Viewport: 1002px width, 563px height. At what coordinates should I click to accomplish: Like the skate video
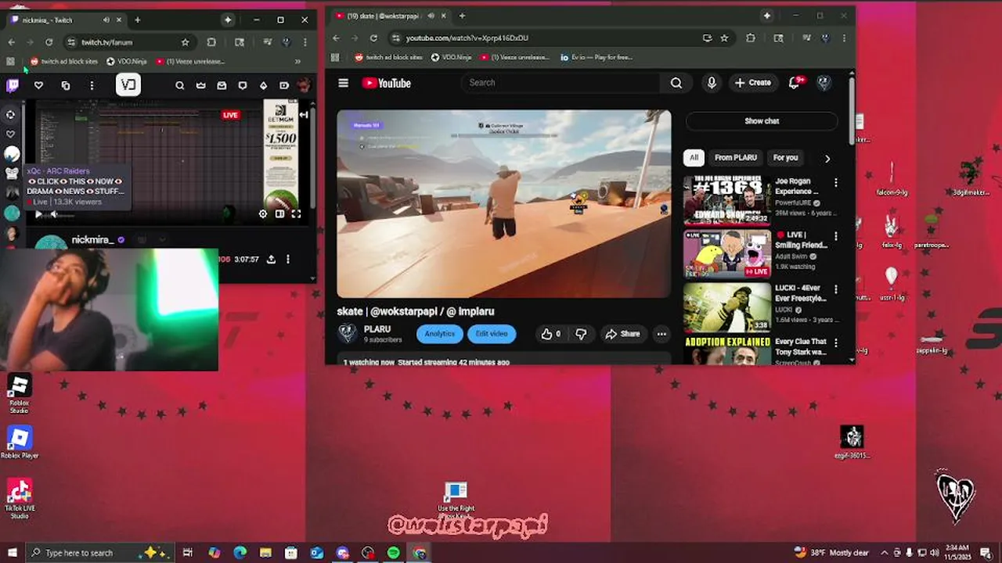click(550, 334)
